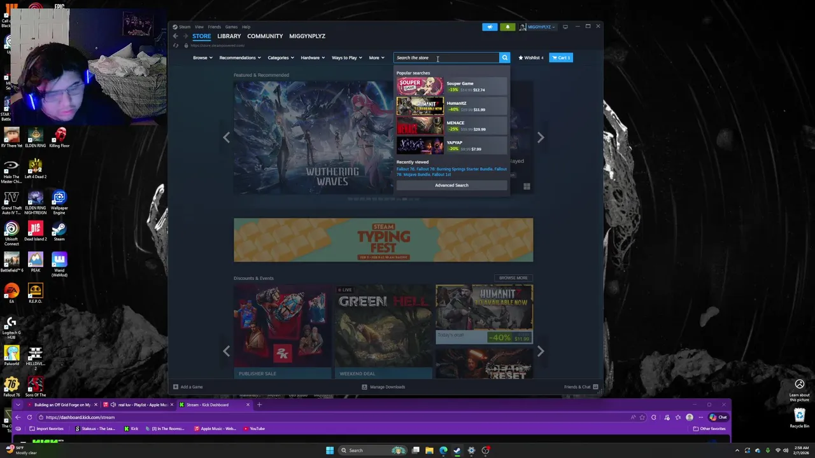Click in the Search the store field
The image size is (815, 458).
pos(446,58)
